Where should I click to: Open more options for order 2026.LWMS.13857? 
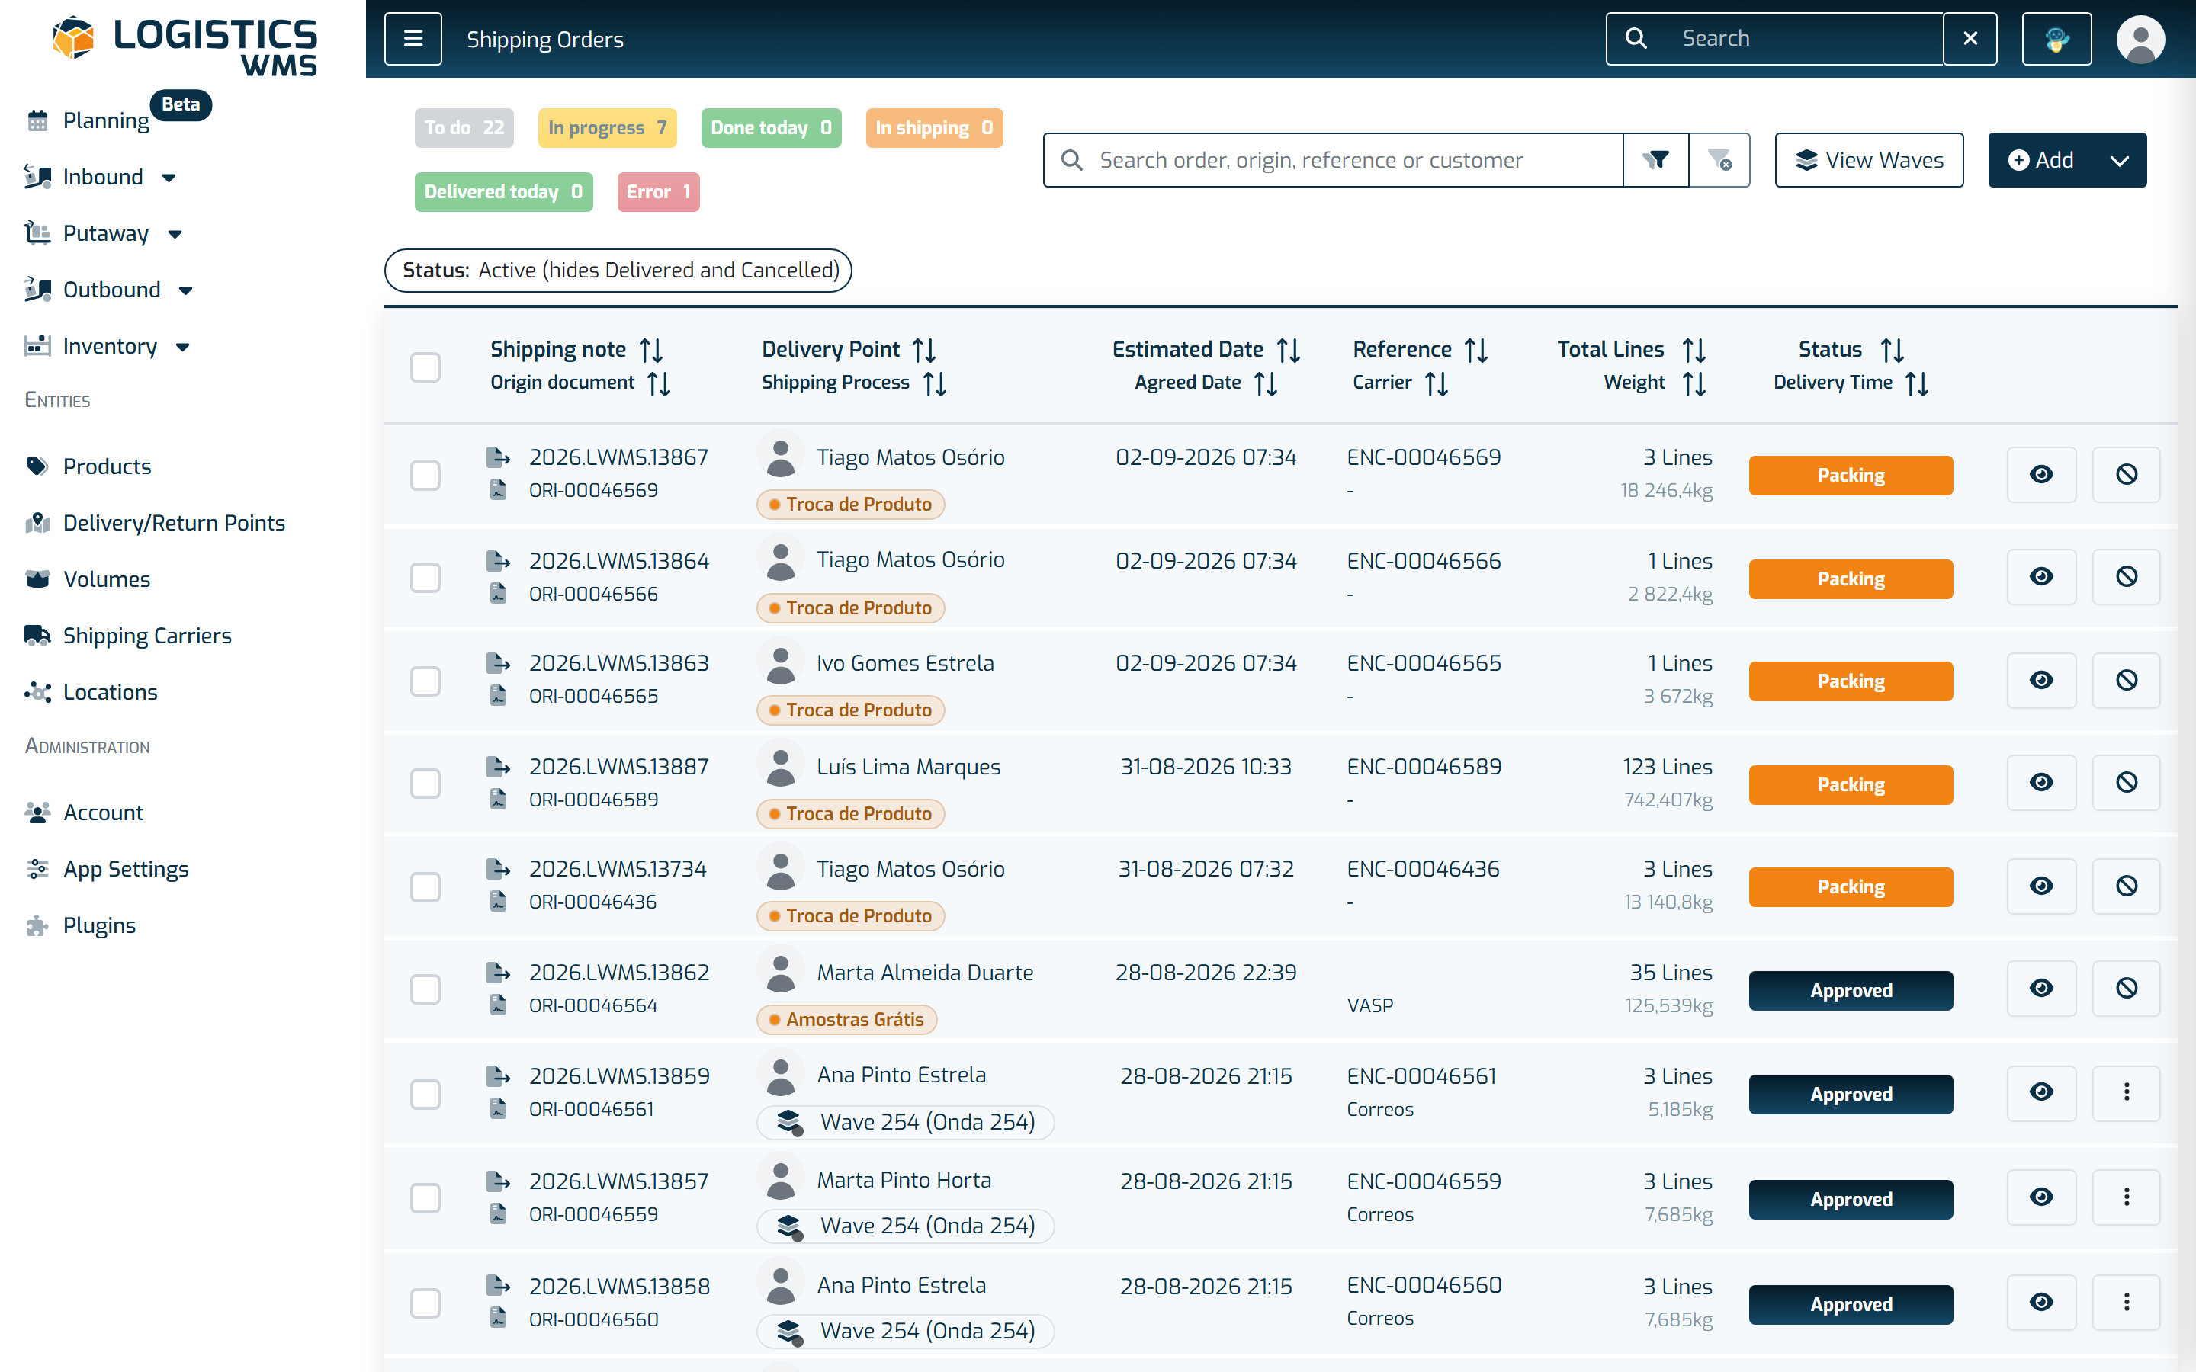point(2126,1197)
